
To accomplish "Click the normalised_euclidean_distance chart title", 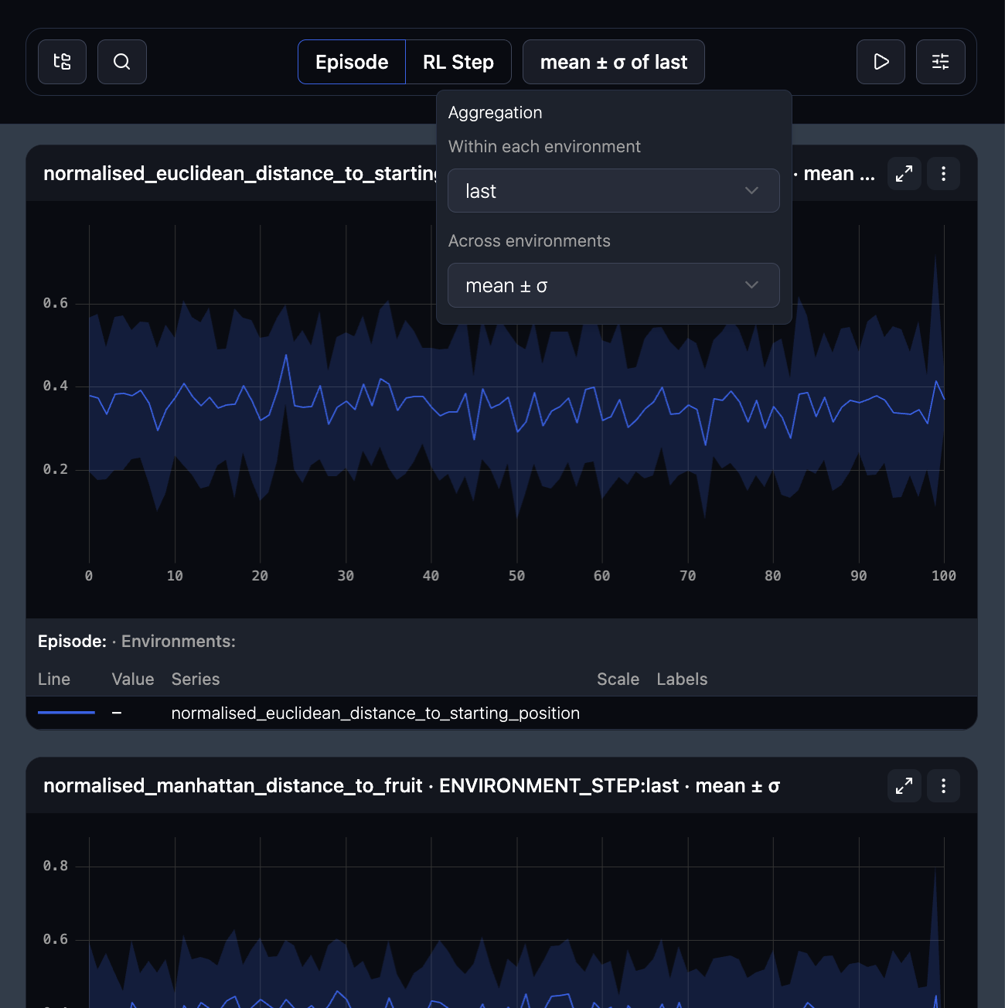I will tap(240, 173).
